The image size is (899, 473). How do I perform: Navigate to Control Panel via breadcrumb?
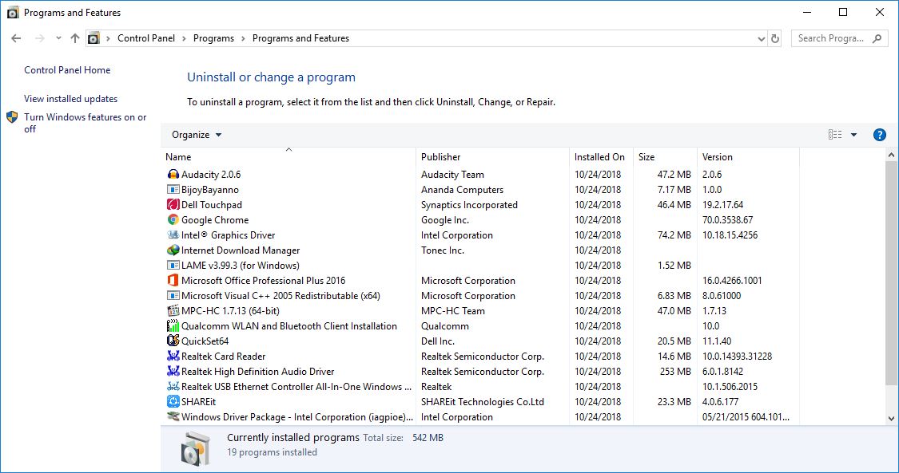point(146,37)
